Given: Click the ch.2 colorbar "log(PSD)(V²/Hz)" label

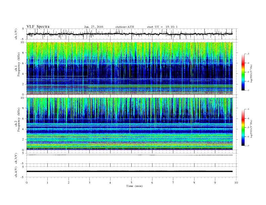Looking at the screenshot, I should 251,129.
